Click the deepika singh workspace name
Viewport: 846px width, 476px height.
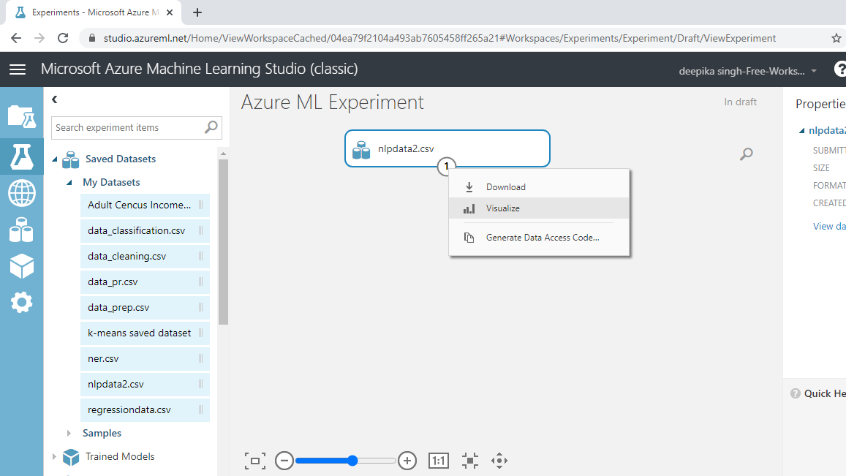[741, 71]
